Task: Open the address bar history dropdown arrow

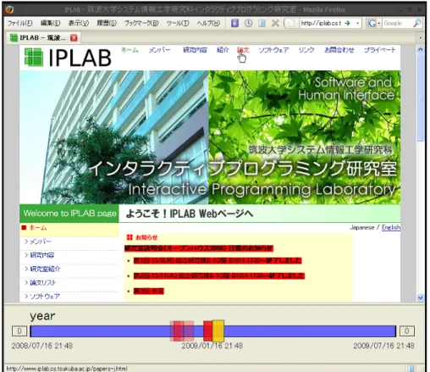Action: pos(357,23)
